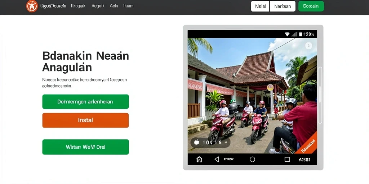Viewport: 369px width, 184px height.
Task: Click the motorbike village photo
Action: [x=252, y=96]
